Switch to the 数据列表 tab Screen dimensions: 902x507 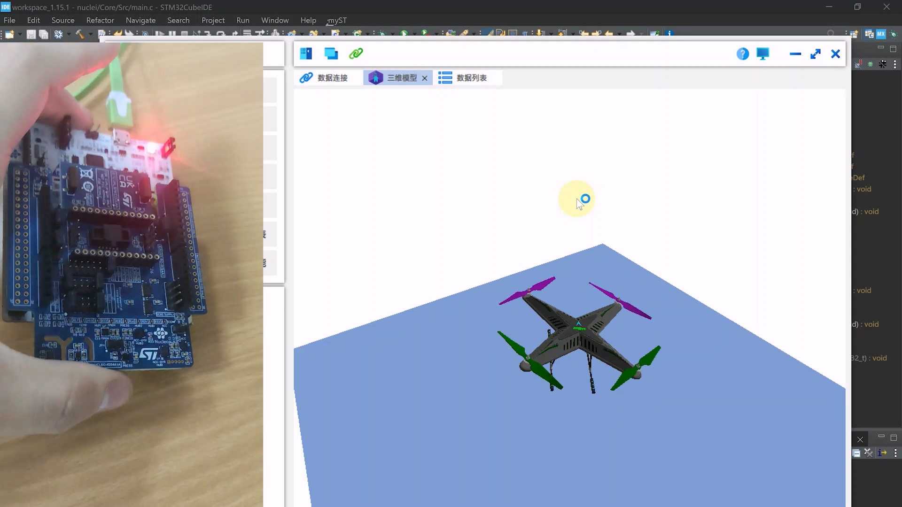tap(463, 78)
